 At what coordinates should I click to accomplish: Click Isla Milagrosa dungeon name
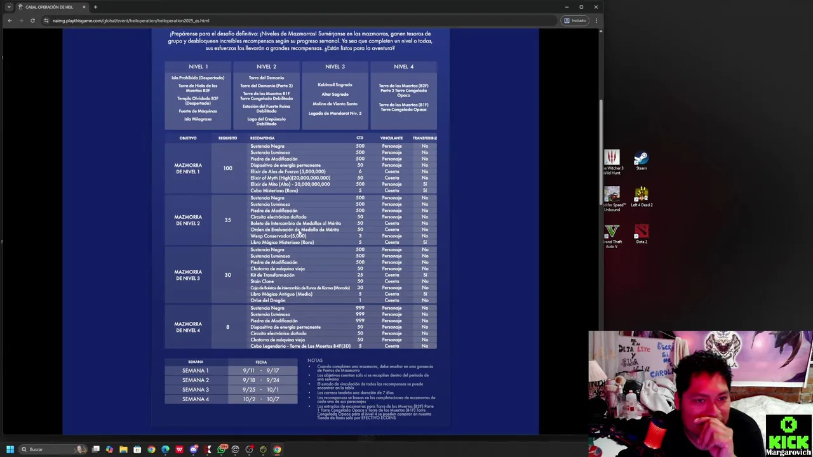click(x=198, y=119)
